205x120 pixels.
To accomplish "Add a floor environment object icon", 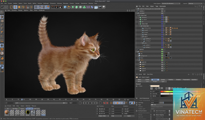I will (96, 7).
